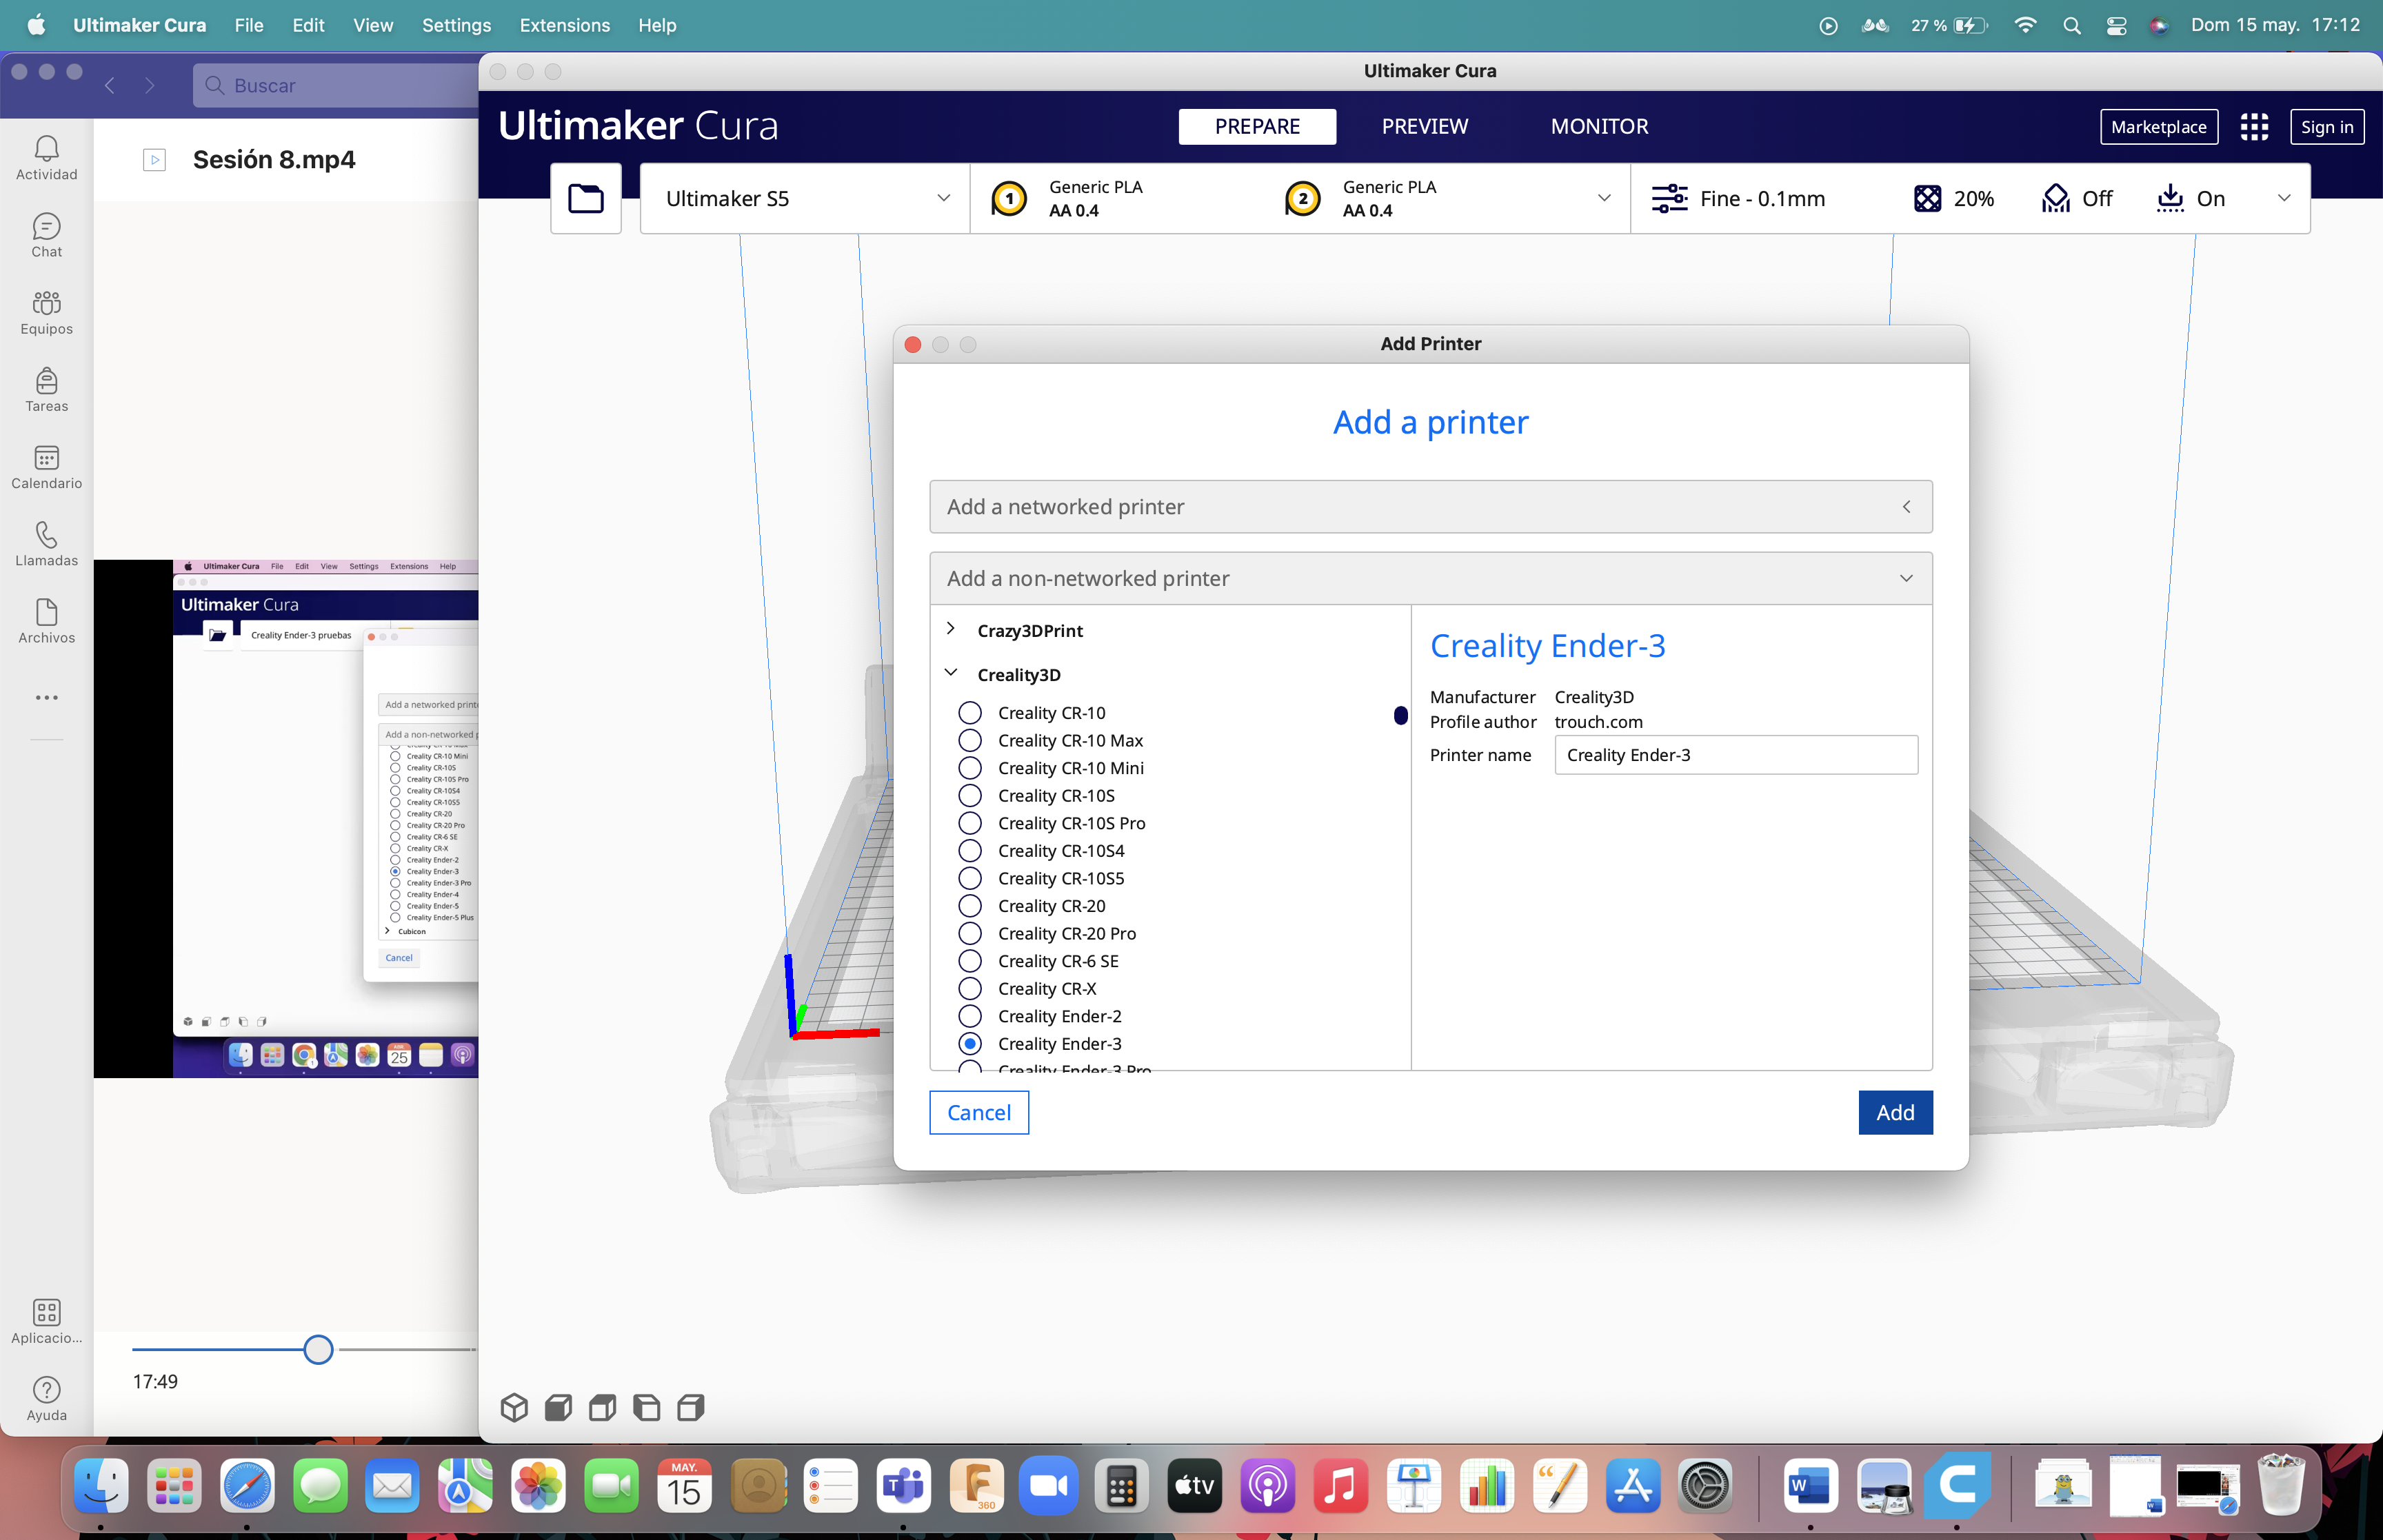Click Add button in Add Printer dialog
This screenshot has height=1540, width=2383.
tap(1895, 1112)
